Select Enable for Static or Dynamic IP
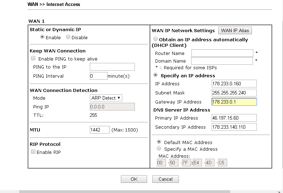This screenshot has height=193, width=283. pos(43,37)
